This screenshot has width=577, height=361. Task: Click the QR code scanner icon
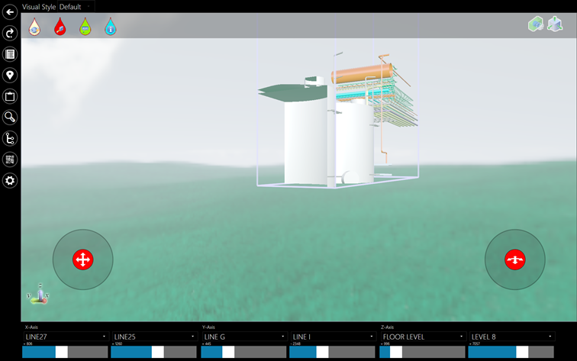10,160
